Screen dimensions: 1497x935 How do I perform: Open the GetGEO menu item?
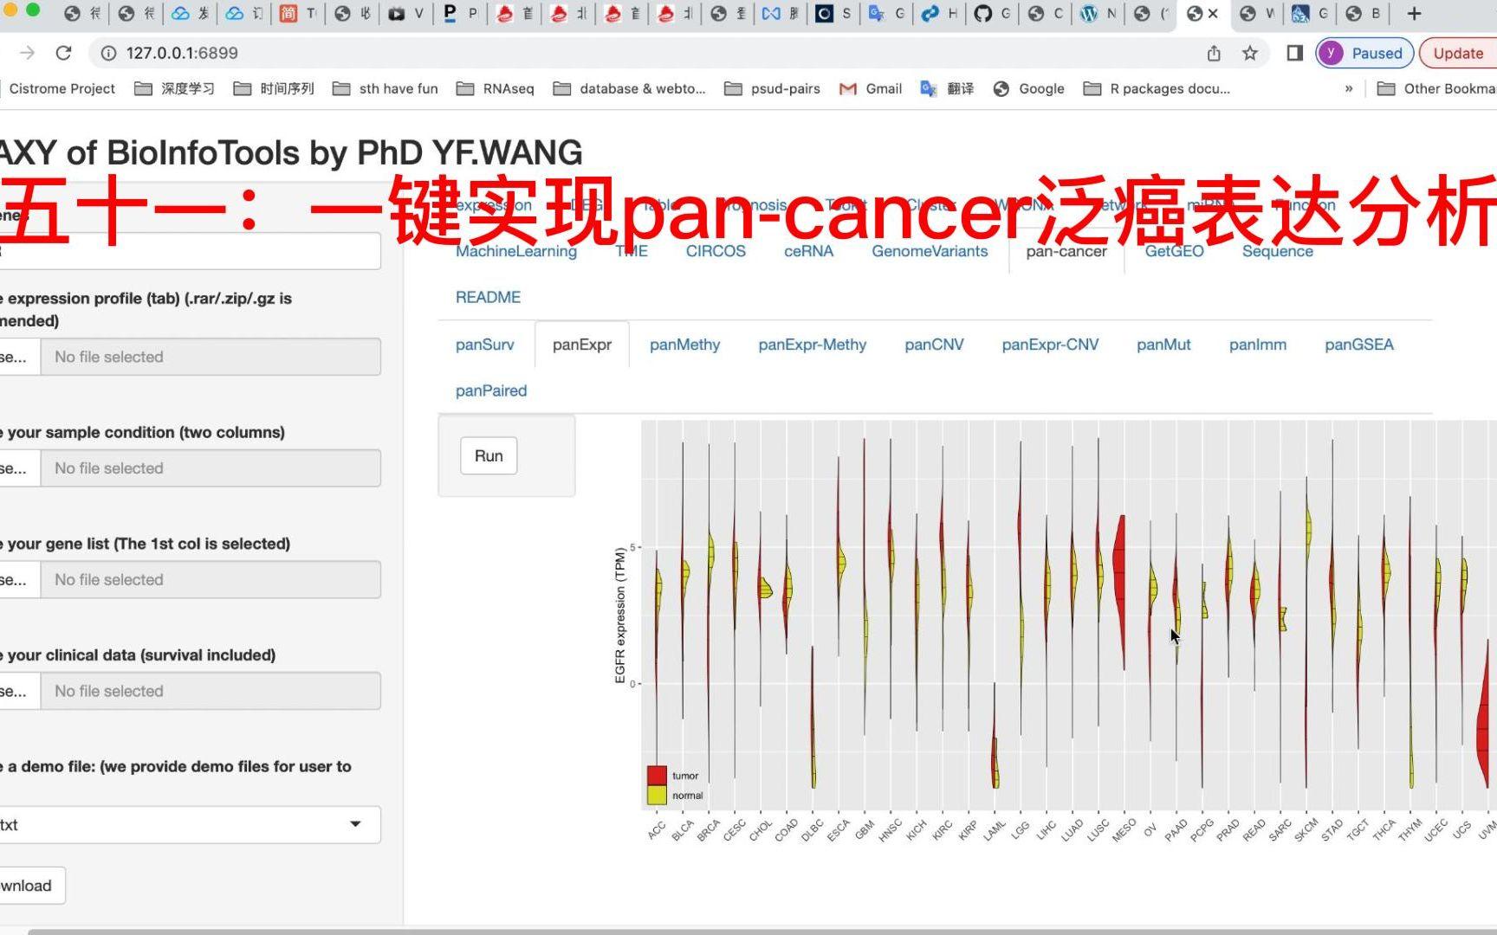point(1175,251)
